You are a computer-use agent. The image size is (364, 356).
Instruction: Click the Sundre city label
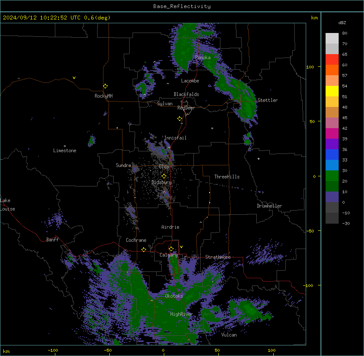click(123, 165)
